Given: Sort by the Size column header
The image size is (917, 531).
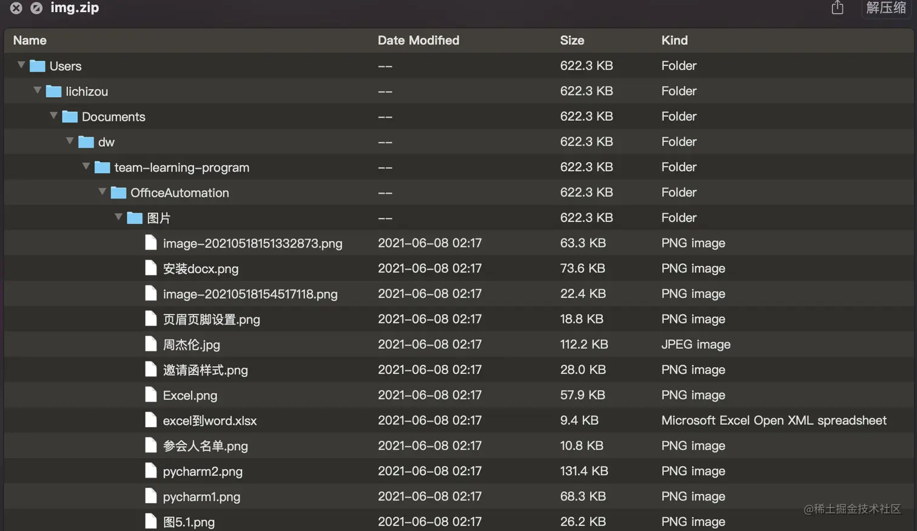Looking at the screenshot, I should pyautogui.click(x=572, y=40).
